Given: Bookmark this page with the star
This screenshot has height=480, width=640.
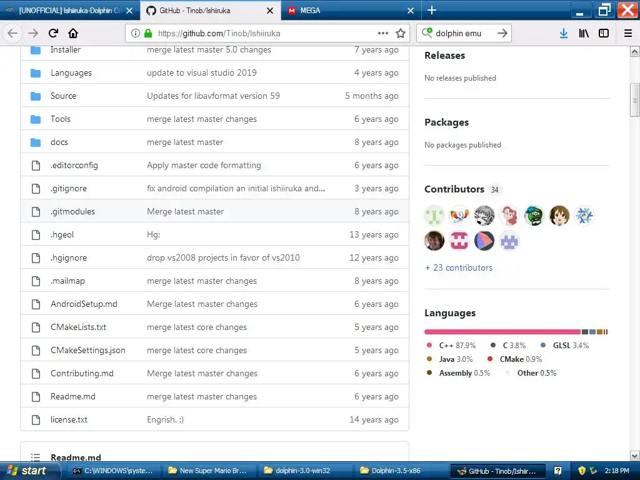Looking at the screenshot, I should (x=401, y=33).
